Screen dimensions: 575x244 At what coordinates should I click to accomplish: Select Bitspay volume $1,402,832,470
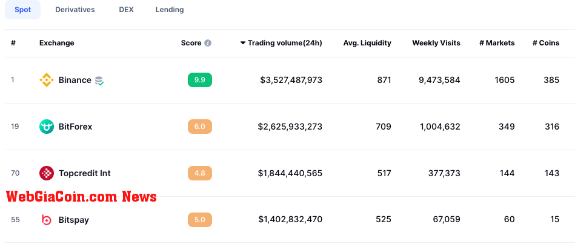(x=290, y=219)
